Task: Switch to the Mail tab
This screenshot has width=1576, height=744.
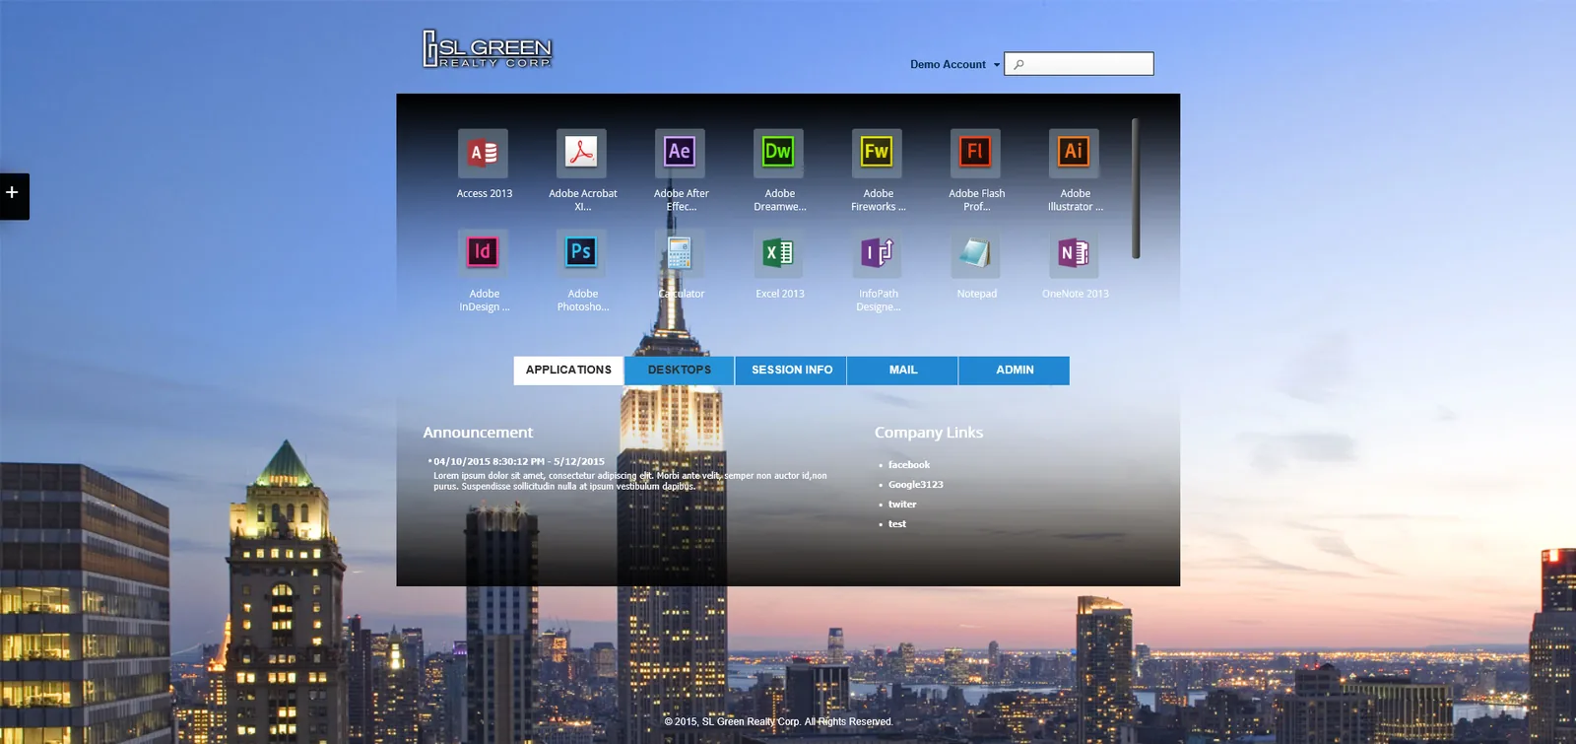Action: (902, 371)
